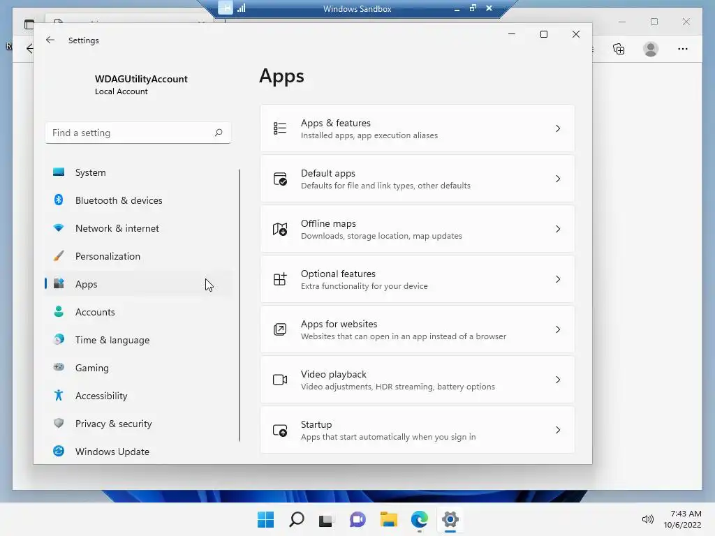
Task: Click the Windows Update sync icon
Action: coord(59,452)
